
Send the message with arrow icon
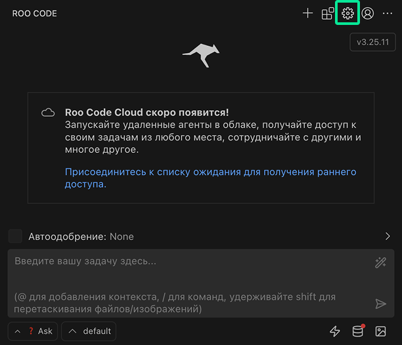pos(380,303)
